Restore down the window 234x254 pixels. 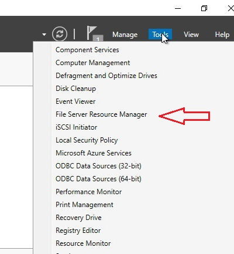(204, 8)
